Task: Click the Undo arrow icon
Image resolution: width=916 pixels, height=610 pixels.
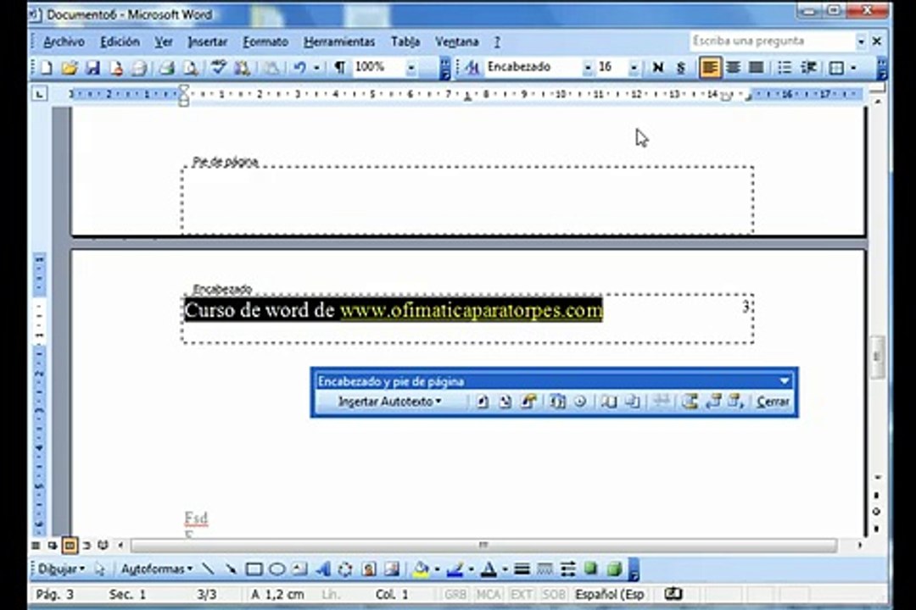Action: [300, 68]
